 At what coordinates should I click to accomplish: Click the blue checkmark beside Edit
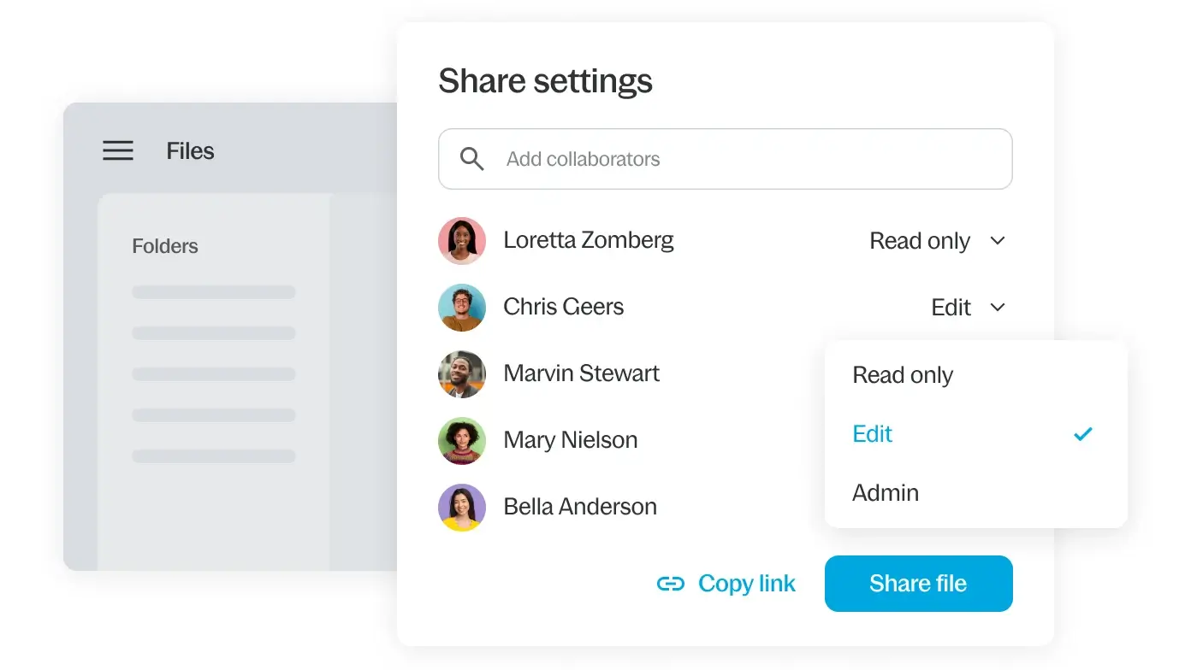[x=1083, y=434]
